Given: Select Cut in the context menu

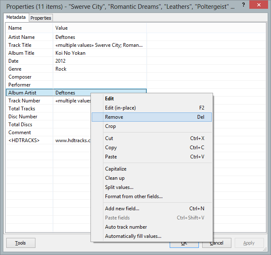Looking at the screenshot, I should (x=152, y=138).
